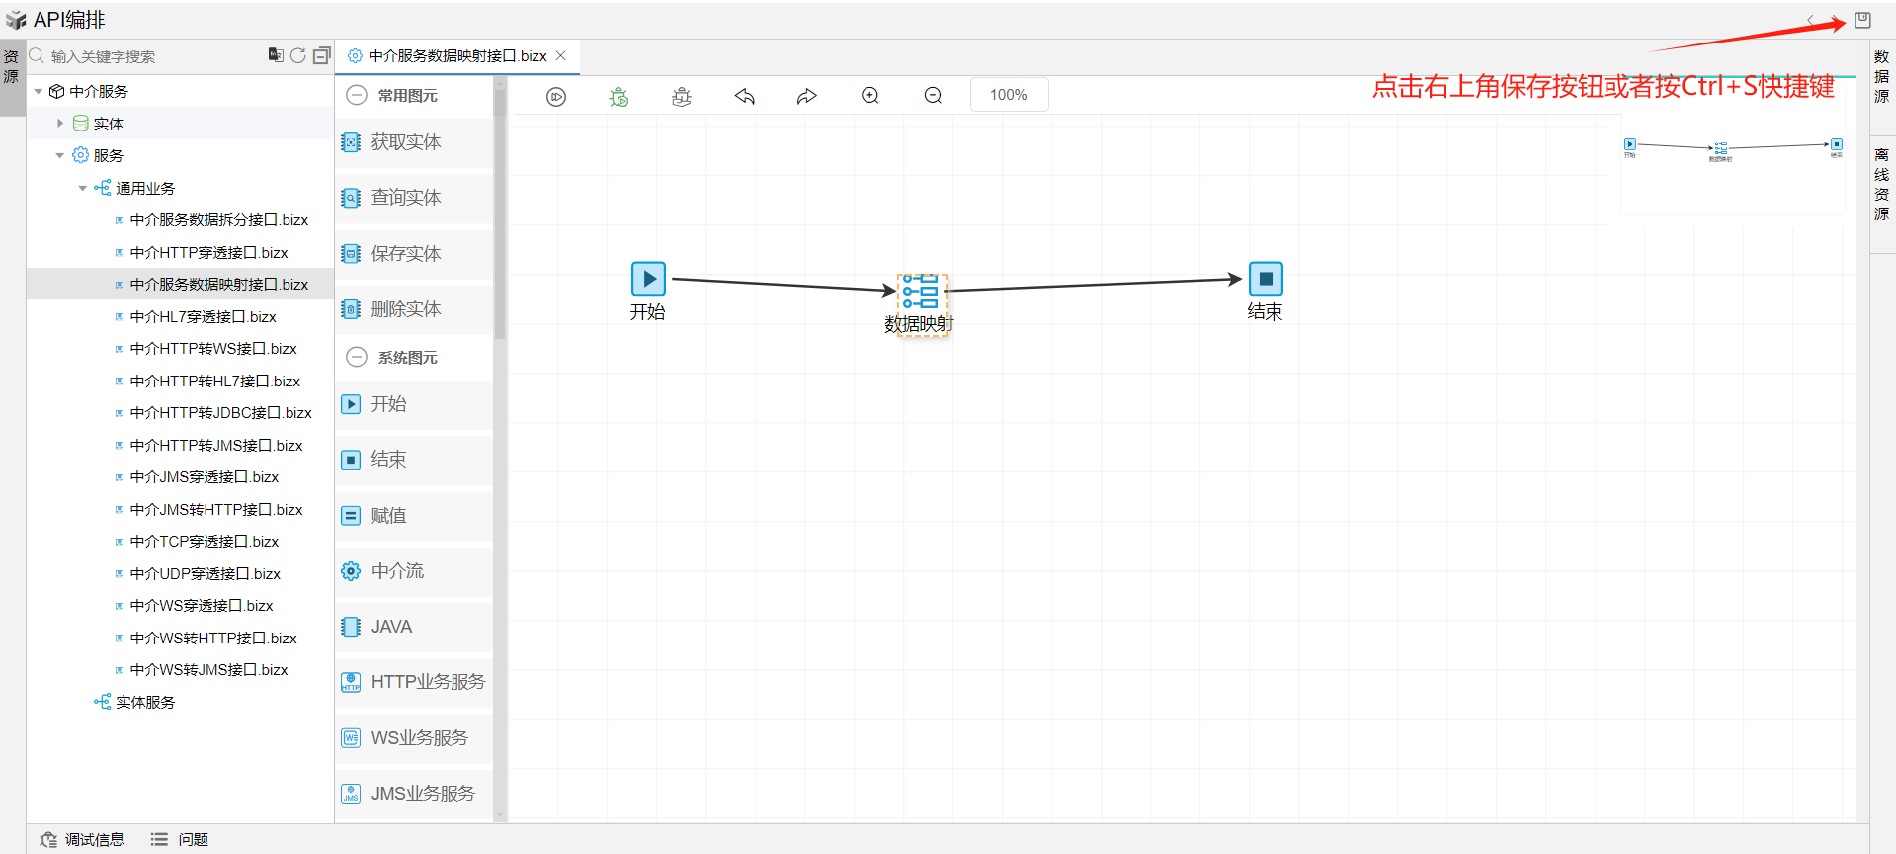Click the undo arrow icon
The width and height of the screenshot is (1896, 854).
point(745,96)
